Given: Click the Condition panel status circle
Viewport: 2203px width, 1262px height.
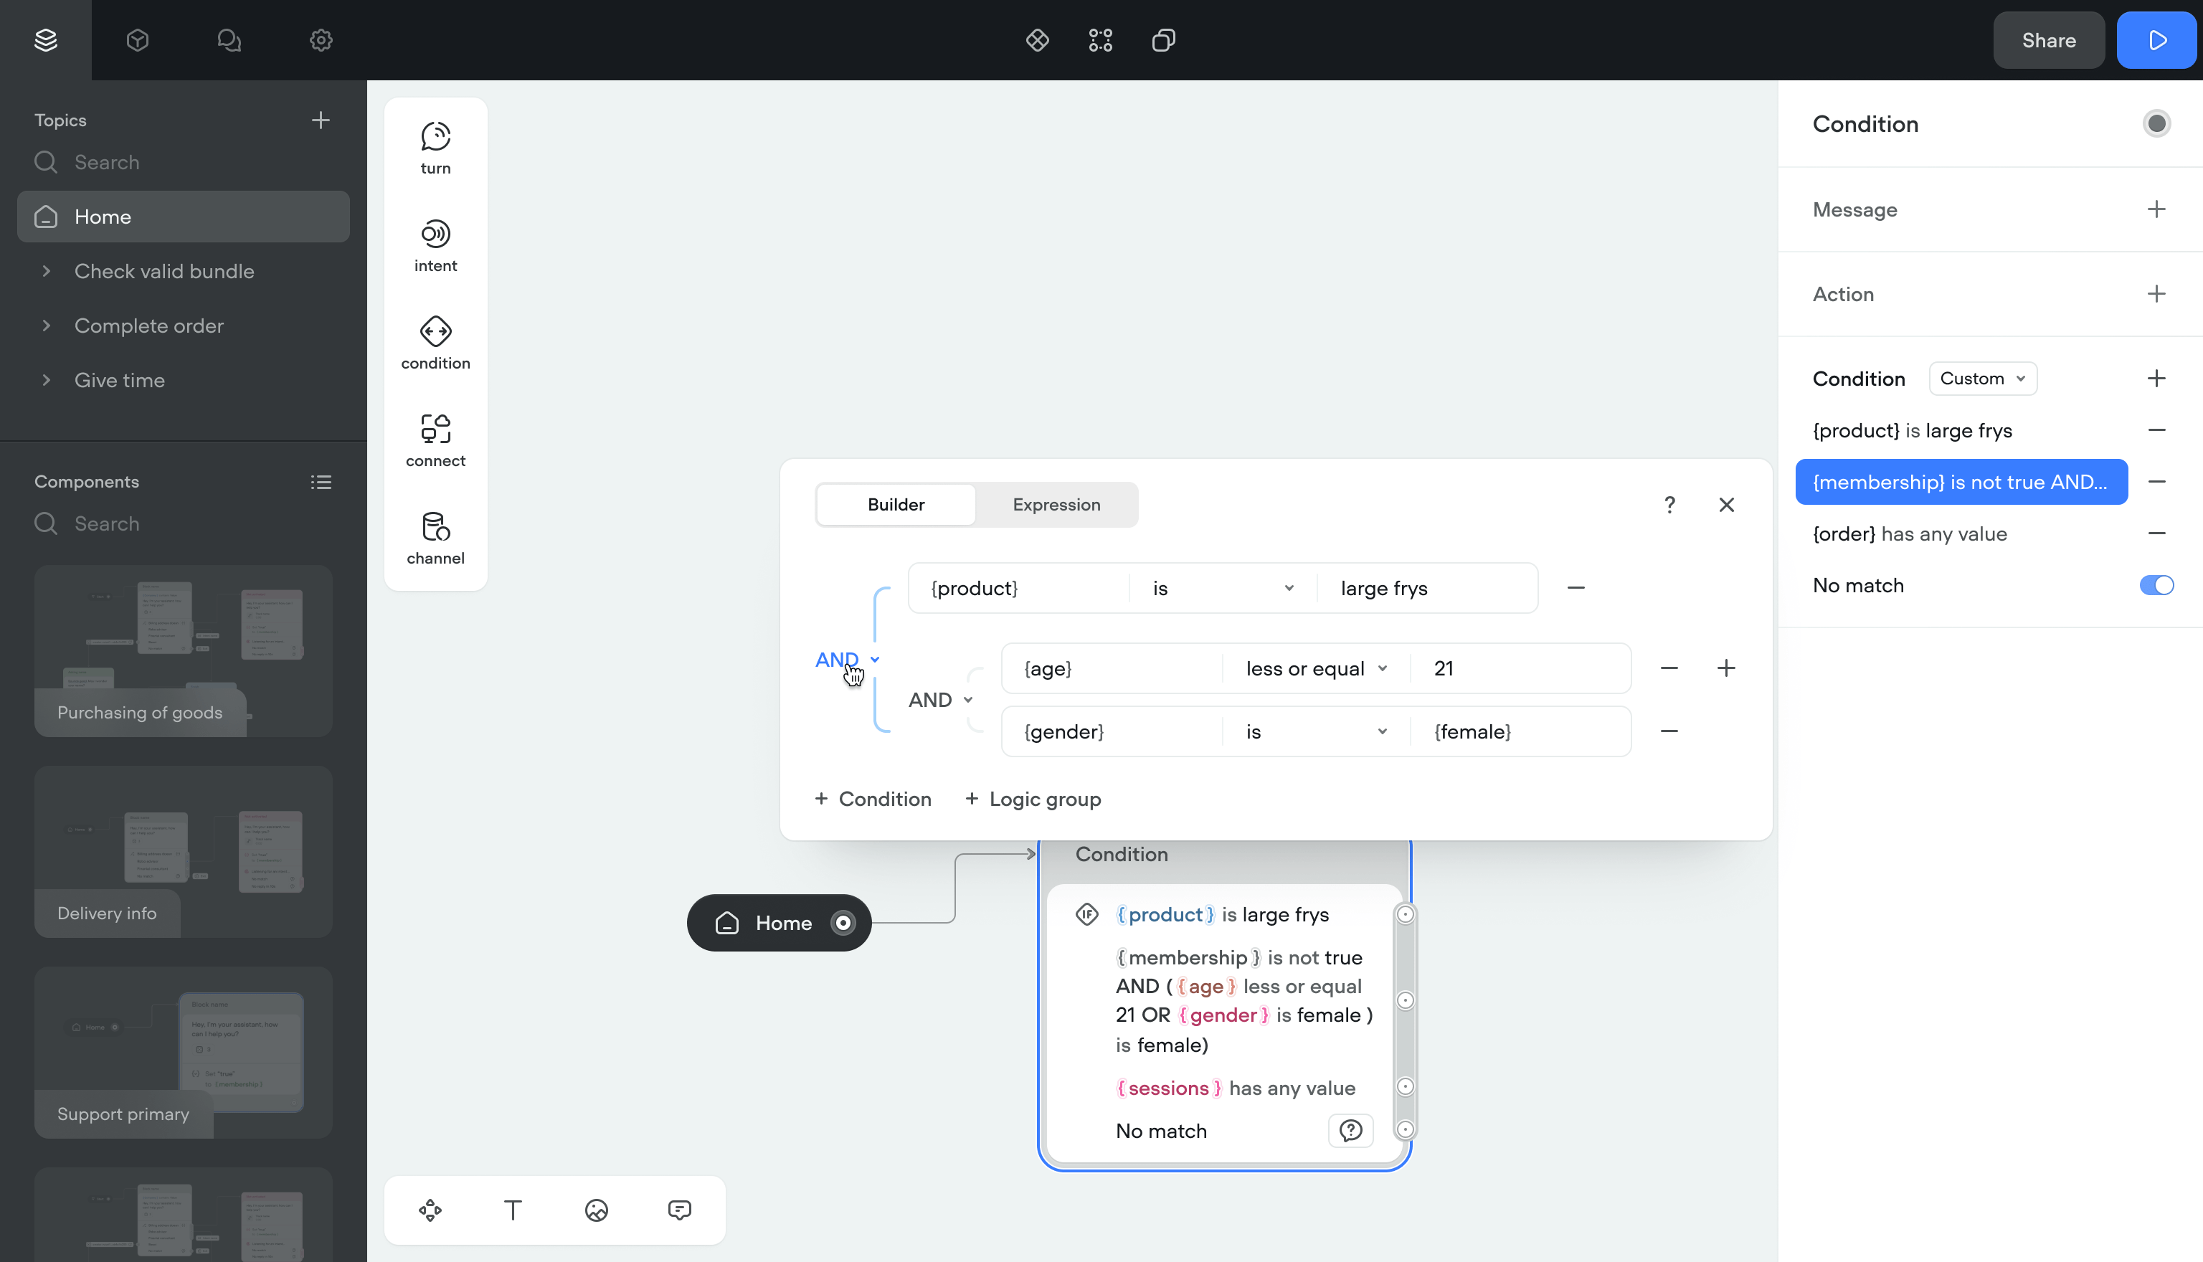Looking at the screenshot, I should point(2156,124).
